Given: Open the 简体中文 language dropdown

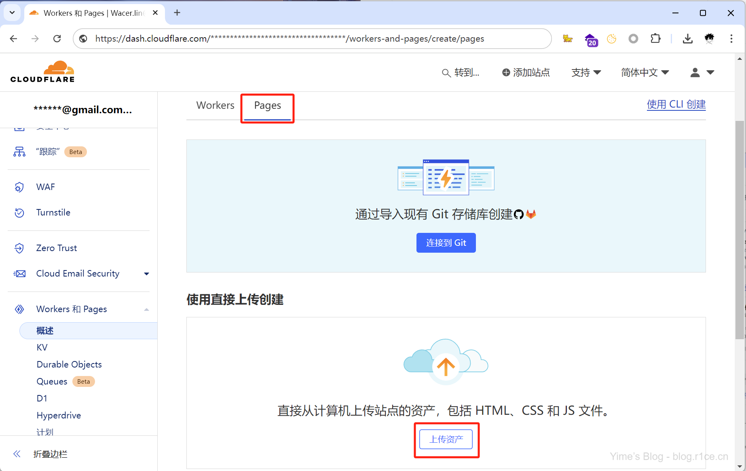Looking at the screenshot, I should [x=645, y=72].
